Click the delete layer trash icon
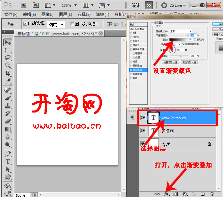The width and height of the screenshot is (223, 197). (212, 194)
